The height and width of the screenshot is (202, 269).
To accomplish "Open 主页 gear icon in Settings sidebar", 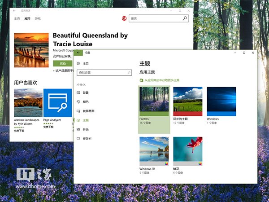I will (x=78, y=64).
